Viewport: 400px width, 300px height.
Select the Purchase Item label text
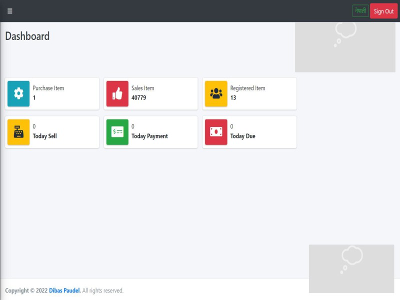[x=48, y=88]
